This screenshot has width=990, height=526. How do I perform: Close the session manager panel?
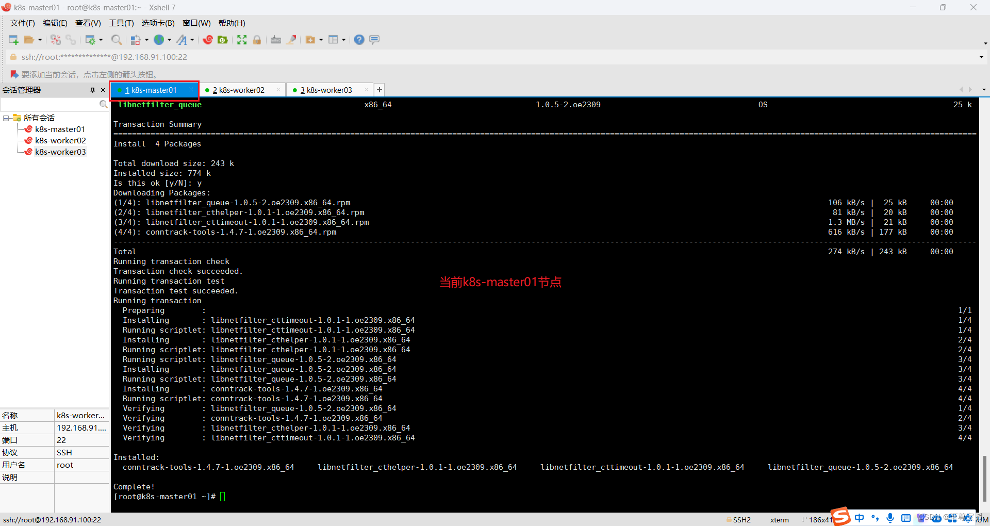pyautogui.click(x=103, y=90)
